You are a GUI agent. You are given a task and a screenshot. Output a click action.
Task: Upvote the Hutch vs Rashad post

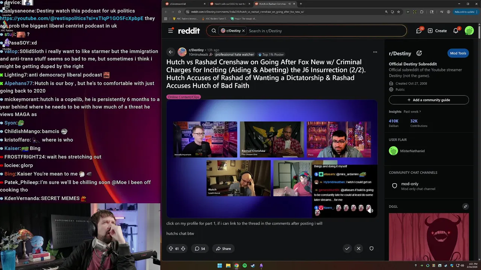click(171, 249)
